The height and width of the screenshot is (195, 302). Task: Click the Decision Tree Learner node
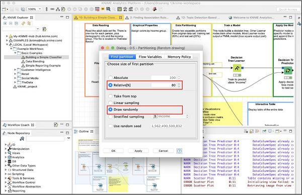[237, 68]
